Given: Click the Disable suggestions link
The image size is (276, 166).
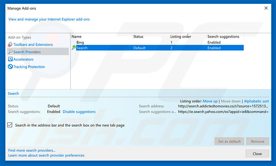Looking at the screenshot, I should 79,112.
